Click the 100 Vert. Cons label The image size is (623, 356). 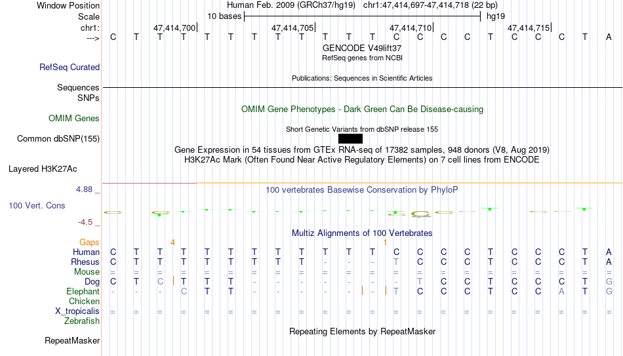[x=37, y=205]
